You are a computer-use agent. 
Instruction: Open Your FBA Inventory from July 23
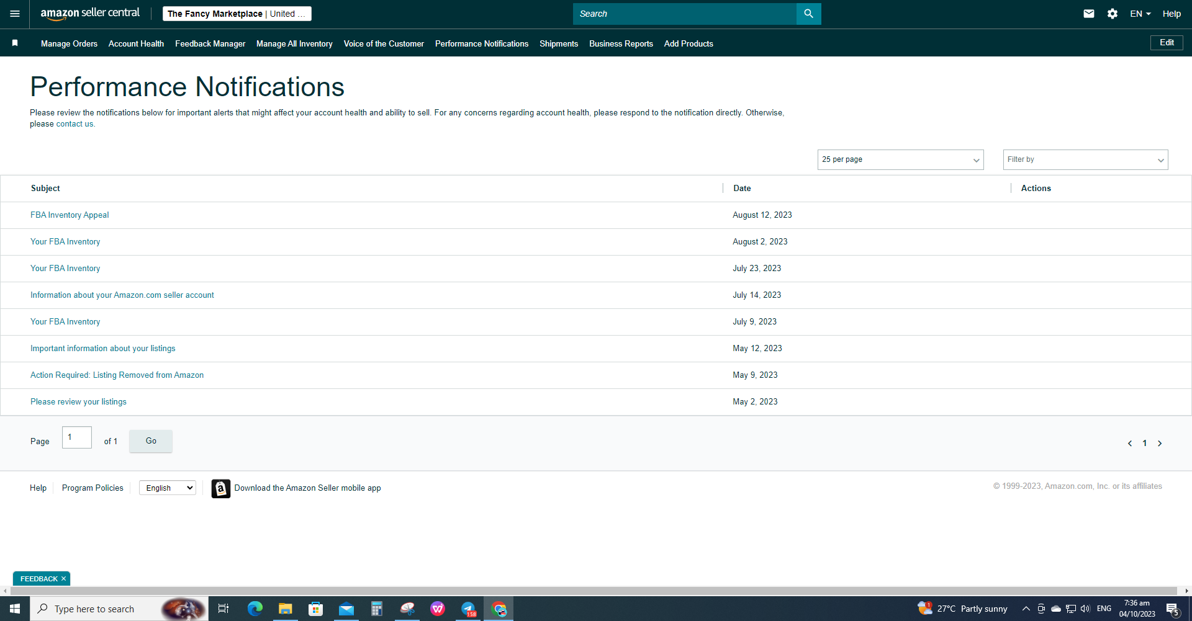pos(65,269)
